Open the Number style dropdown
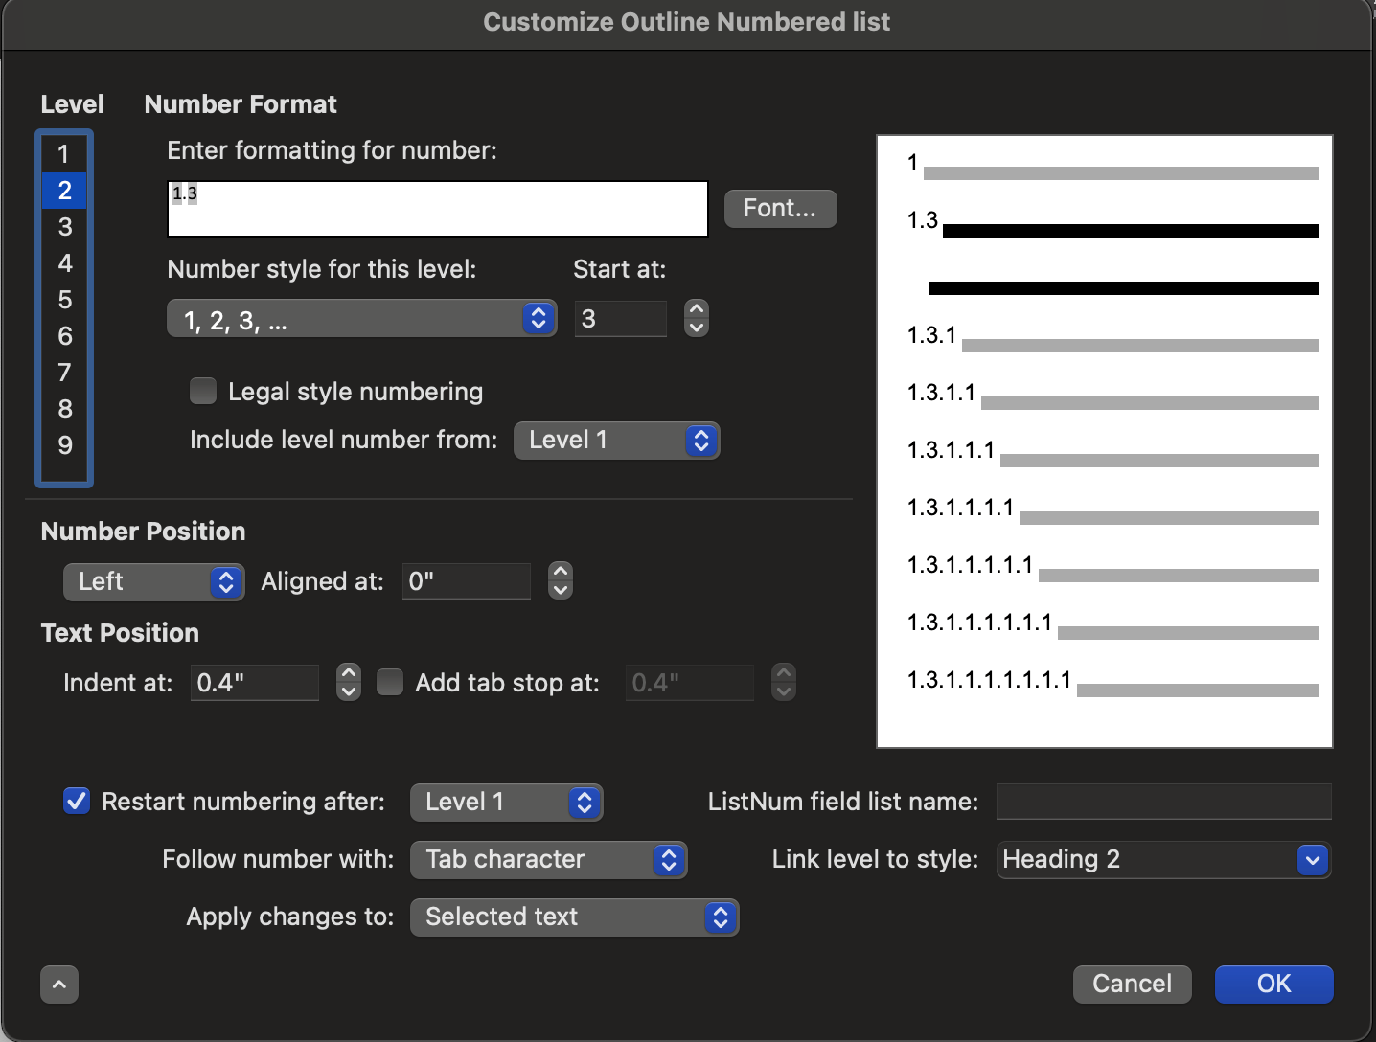 point(362,318)
